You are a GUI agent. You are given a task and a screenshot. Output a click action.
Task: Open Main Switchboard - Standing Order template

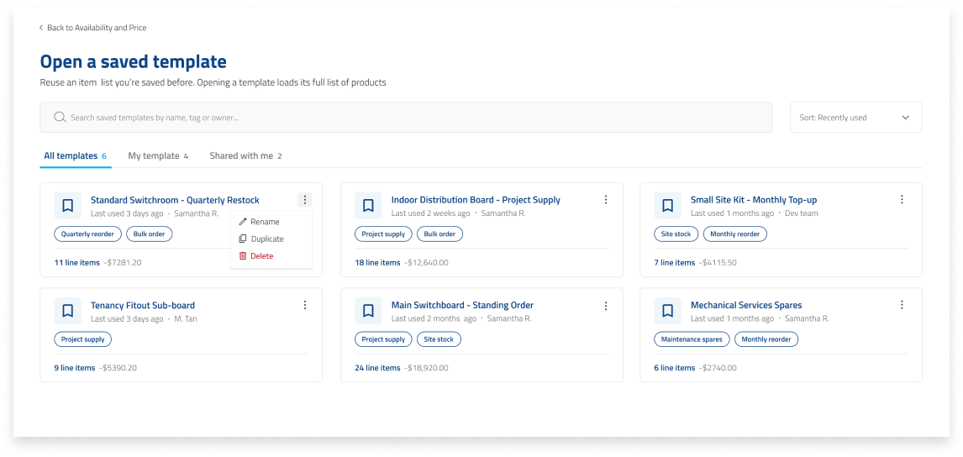(462, 305)
